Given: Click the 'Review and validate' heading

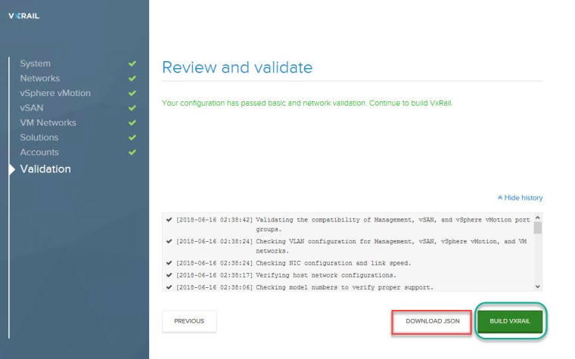Looking at the screenshot, I should [x=238, y=67].
